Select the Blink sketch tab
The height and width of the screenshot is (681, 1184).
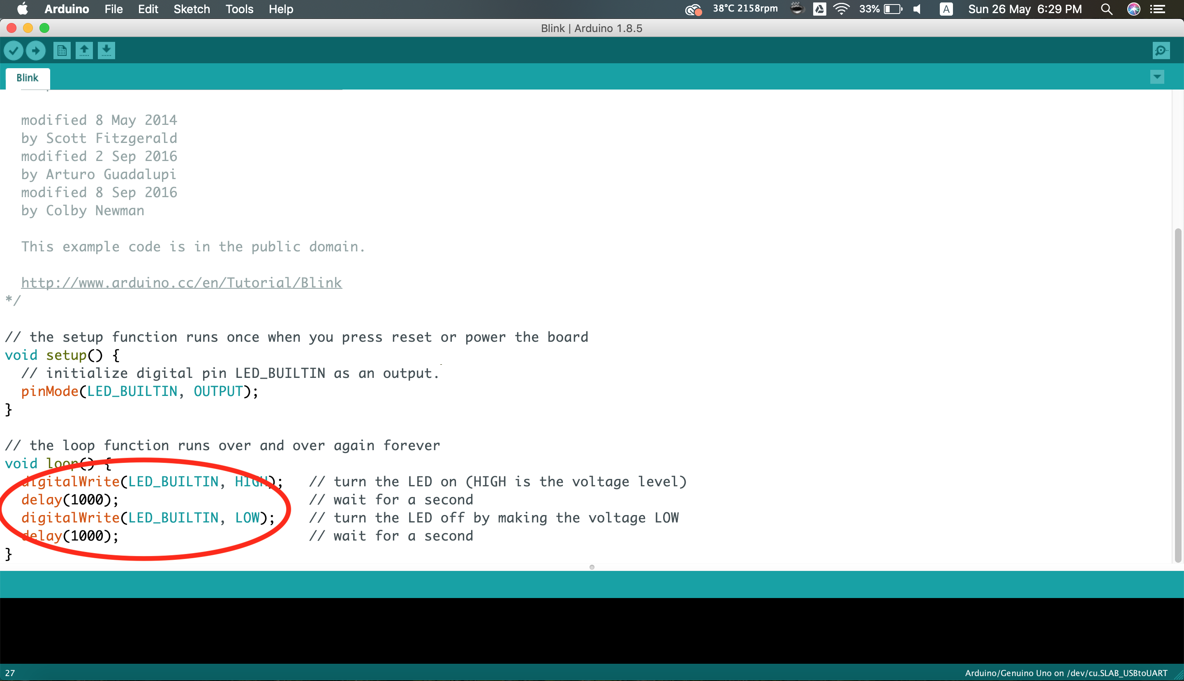[x=28, y=78]
